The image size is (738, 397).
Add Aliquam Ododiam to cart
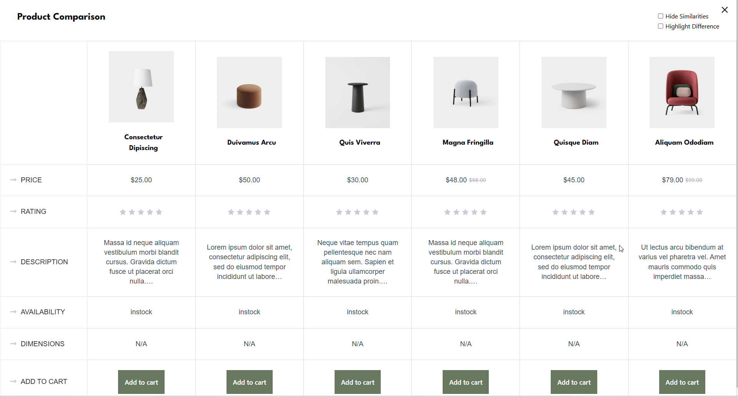682,382
